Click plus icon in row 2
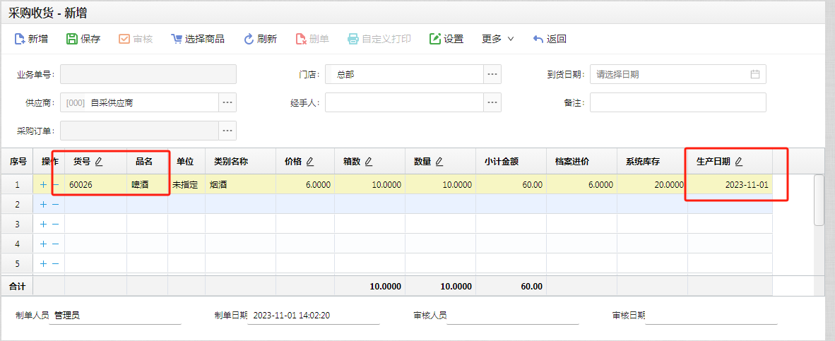This screenshot has height=341, width=835. (x=44, y=204)
